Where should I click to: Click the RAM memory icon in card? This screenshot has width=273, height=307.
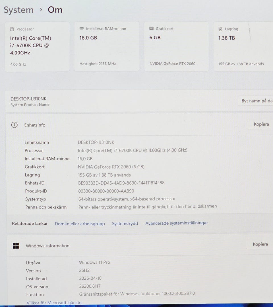coord(82,28)
